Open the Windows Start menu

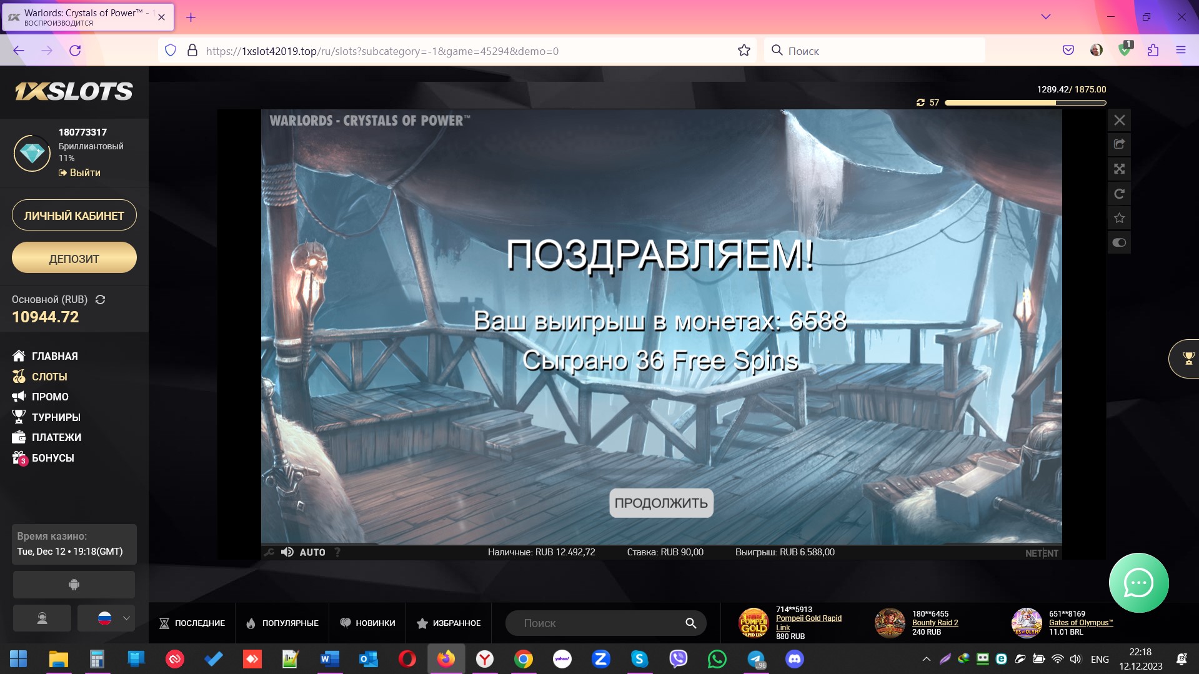(x=19, y=659)
